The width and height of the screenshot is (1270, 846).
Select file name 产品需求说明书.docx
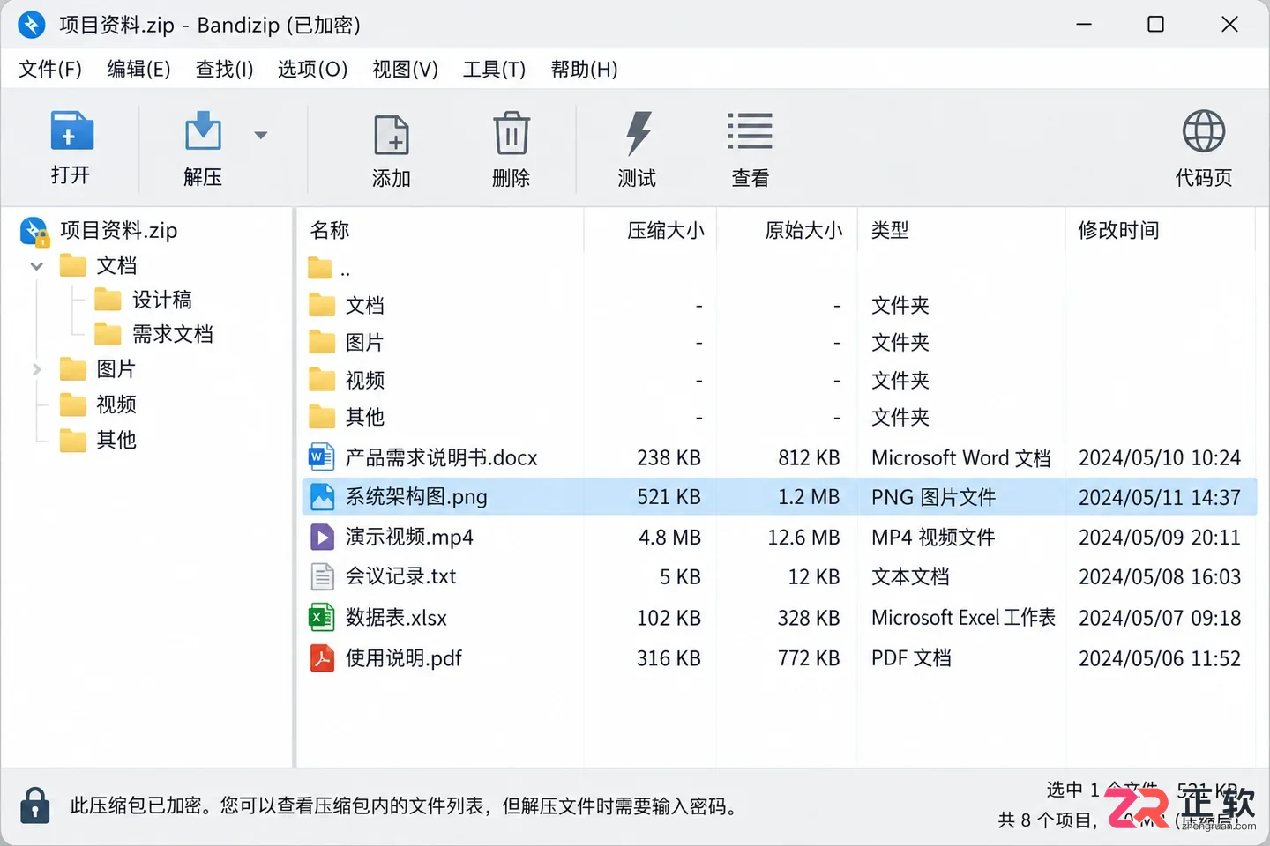442,457
